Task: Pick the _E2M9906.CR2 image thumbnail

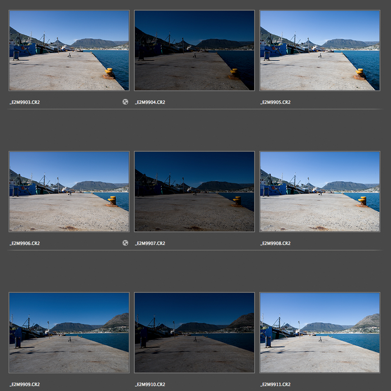Action: (x=69, y=192)
